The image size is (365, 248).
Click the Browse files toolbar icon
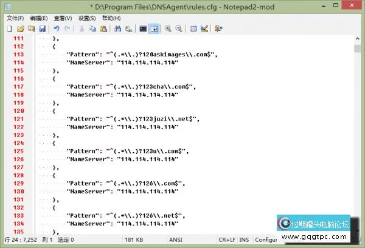(x=32, y=28)
